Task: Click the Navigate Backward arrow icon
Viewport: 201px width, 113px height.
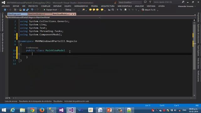Action: 5,10
